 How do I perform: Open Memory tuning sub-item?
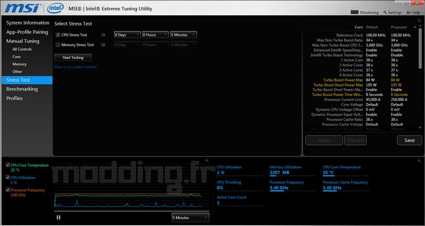pos(20,64)
